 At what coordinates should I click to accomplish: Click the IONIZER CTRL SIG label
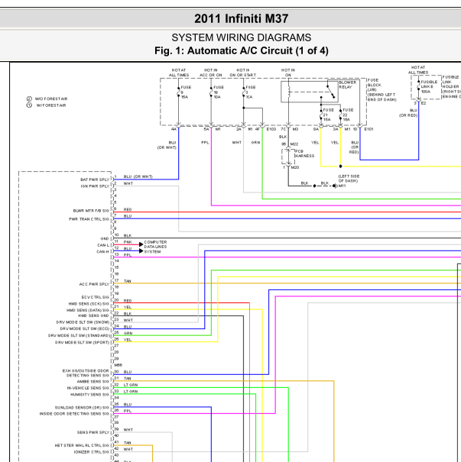pyautogui.click(x=92, y=452)
